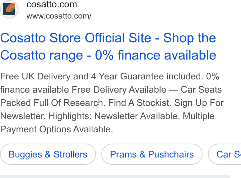Click the word "Shop" in the headline

(x=178, y=38)
